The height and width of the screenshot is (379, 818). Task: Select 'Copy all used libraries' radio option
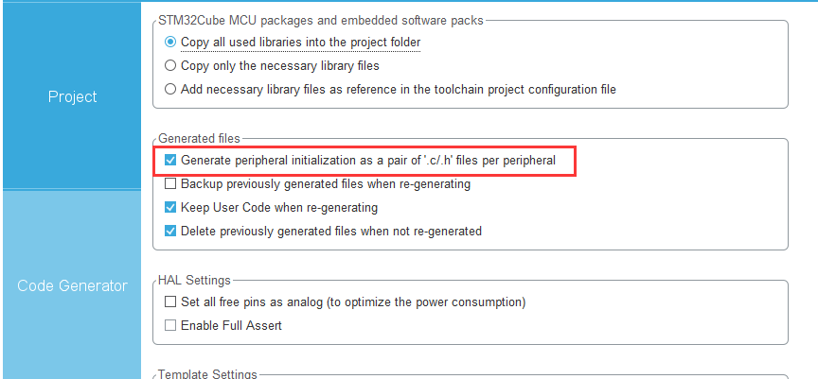pyautogui.click(x=170, y=42)
